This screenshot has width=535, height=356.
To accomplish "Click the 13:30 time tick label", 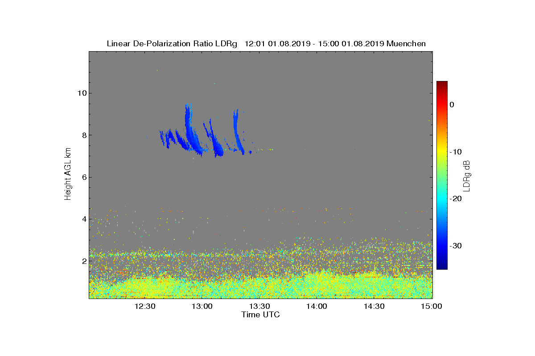I will click(x=260, y=306).
